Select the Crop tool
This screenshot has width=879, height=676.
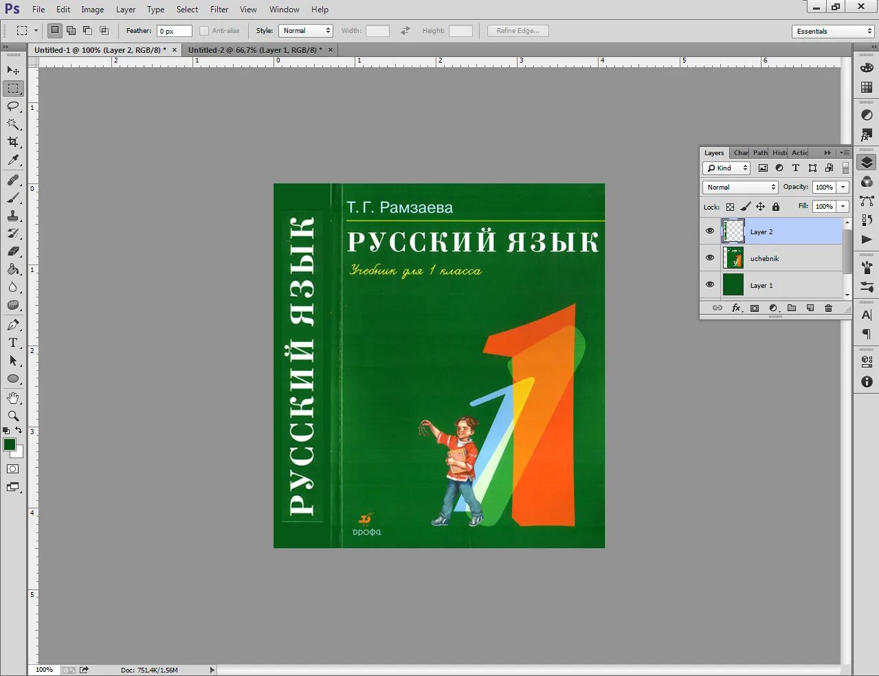click(x=13, y=142)
